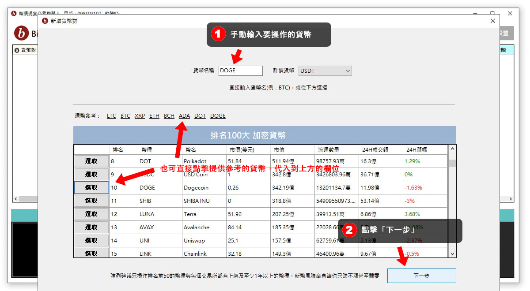The width and height of the screenshot is (530, 291).
Task: Click the 24H漲幅 column header
Action: point(425,150)
